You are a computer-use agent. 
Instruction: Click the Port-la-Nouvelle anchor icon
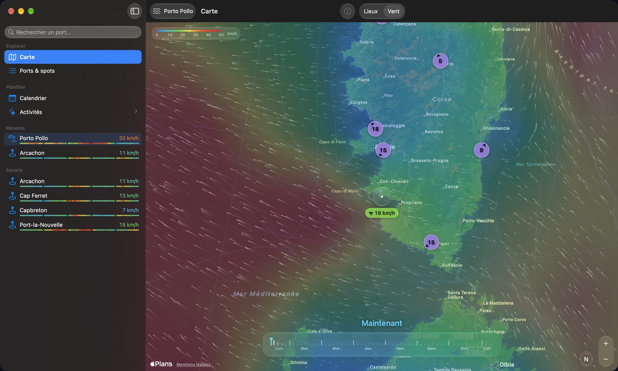[12, 225]
